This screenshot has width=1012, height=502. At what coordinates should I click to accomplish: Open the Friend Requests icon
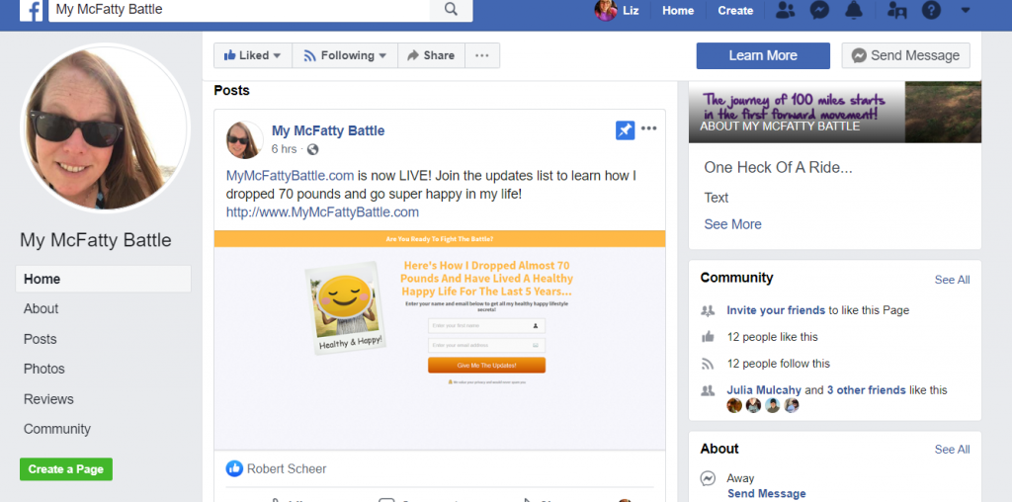click(x=785, y=10)
